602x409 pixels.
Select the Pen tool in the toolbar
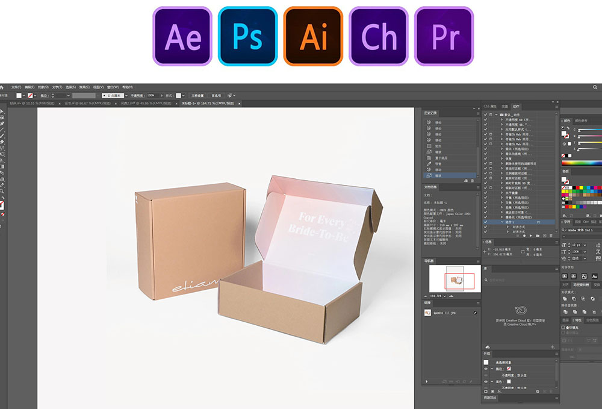click(2, 123)
